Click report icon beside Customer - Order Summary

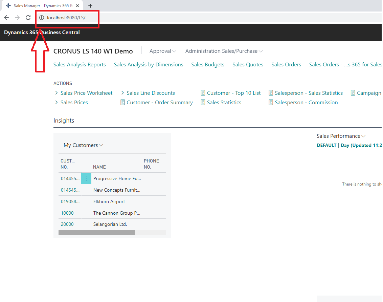pos(122,102)
